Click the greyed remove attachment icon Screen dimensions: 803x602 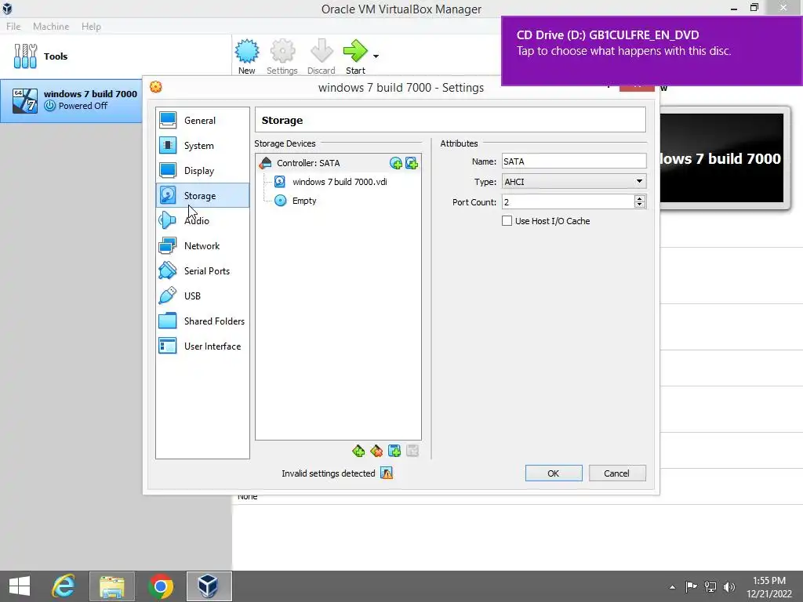(412, 451)
